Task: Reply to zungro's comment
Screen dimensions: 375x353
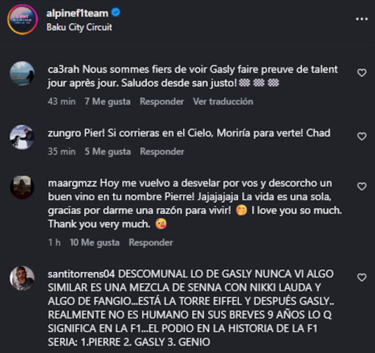Action: pos(162,152)
